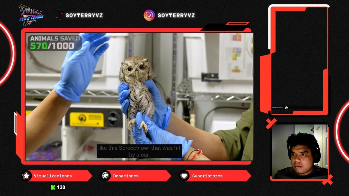The height and width of the screenshot is (196, 349).
Task: Click the Suscriptores label
Action: tap(207, 176)
